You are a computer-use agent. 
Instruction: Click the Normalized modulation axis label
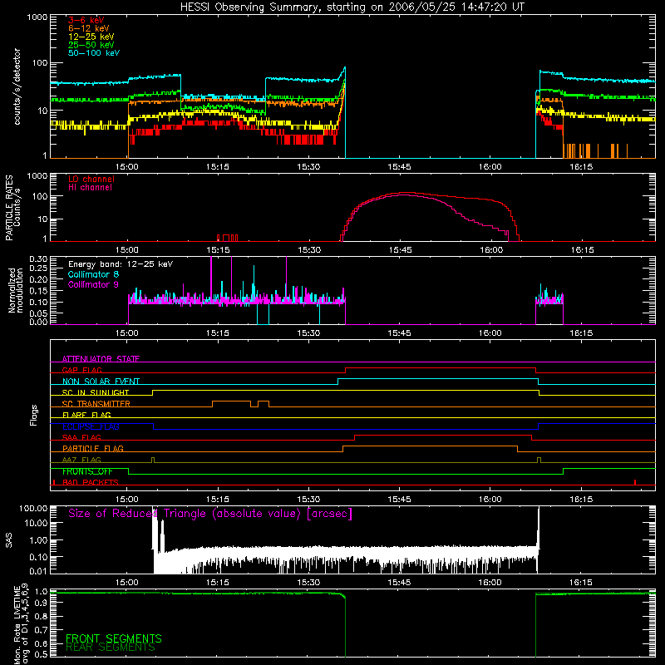tap(16, 290)
